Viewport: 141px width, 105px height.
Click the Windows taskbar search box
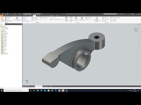pyautogui.click(x=16, y=90)
